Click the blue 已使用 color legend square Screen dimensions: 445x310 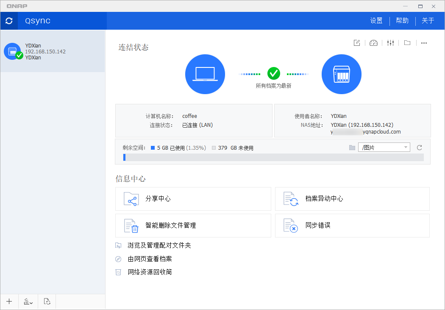click(x=153, y=148)
